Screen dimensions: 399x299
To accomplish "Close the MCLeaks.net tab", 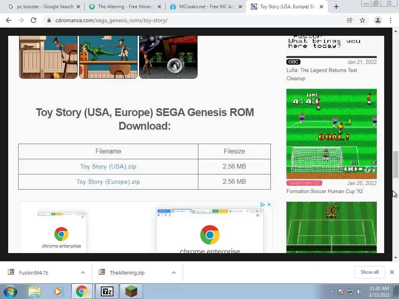I will 240,7.
